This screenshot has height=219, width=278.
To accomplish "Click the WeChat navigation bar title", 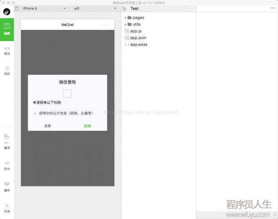I will click(x=68, y=25).
